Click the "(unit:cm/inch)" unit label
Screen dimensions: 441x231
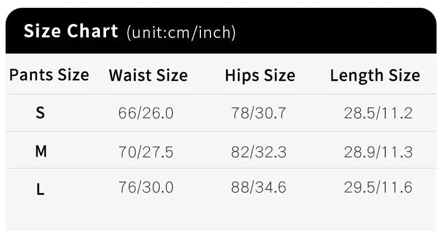[x=181, y=32]
